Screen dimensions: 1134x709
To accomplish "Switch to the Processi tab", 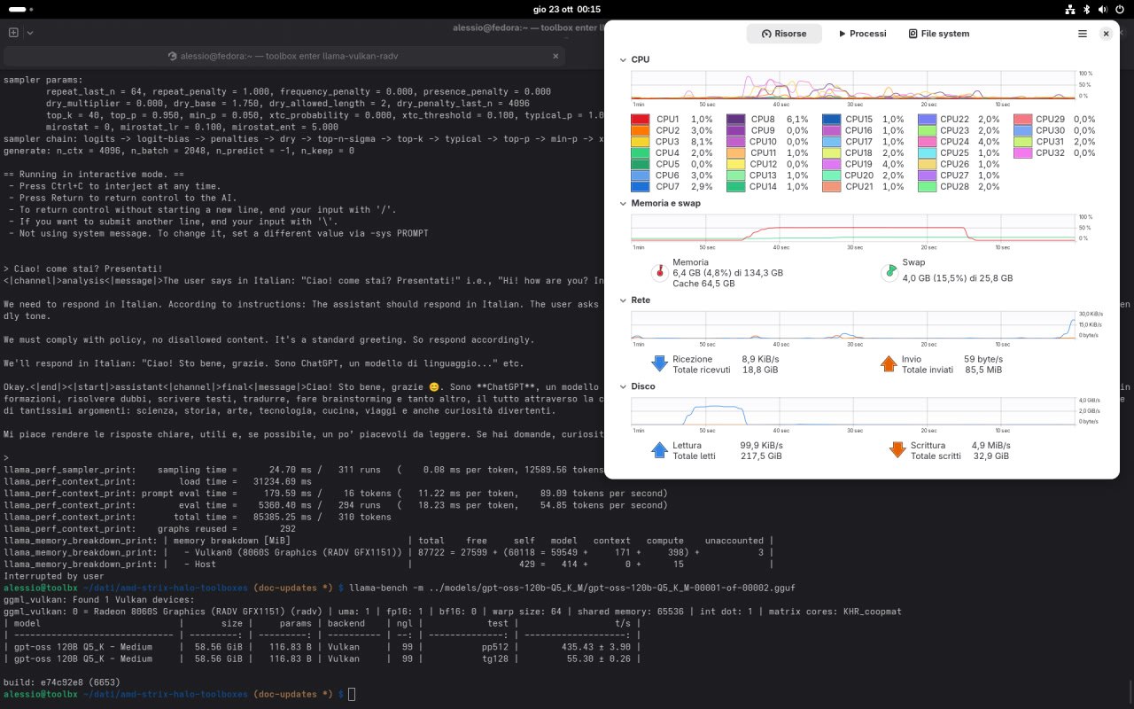I will [862, 34].
